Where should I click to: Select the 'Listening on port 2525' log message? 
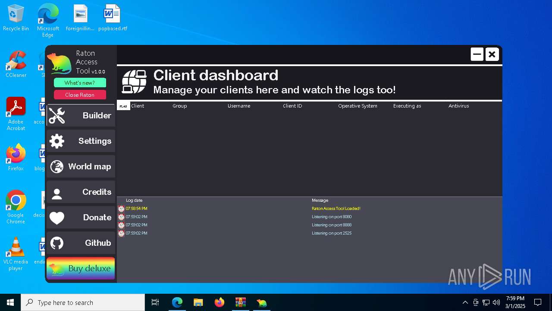pyautogui.click(x=332, y=233)
